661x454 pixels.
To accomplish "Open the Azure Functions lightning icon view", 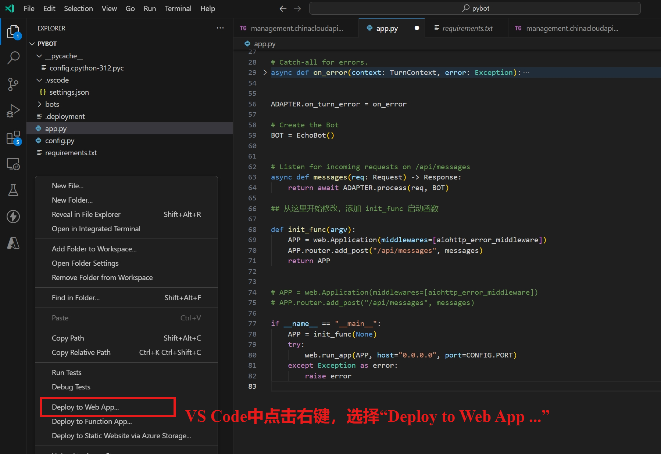I will (14, 217).
